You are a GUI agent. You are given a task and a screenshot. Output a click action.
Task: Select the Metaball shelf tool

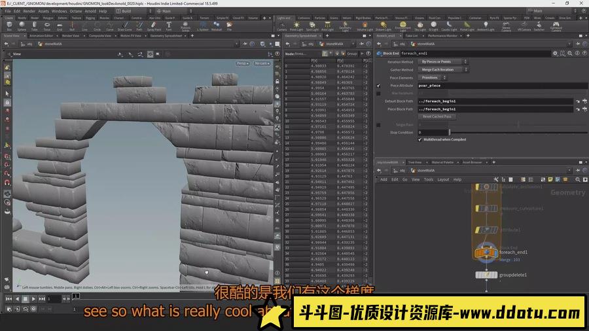tap(217, 26)
